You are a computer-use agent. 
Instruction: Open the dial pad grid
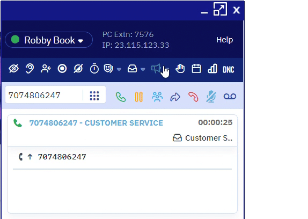(94, 96)
